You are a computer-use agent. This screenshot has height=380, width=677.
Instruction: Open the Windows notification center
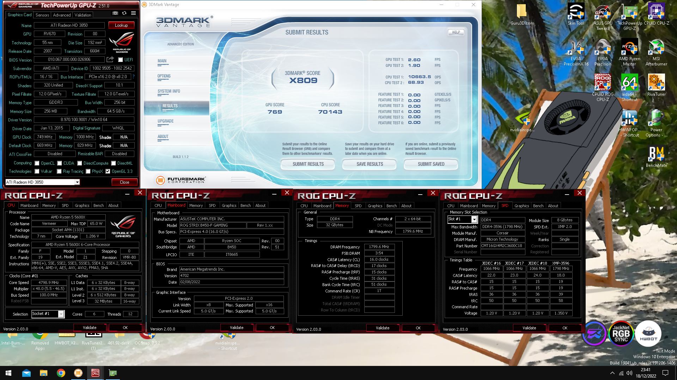tap(665, 373)
